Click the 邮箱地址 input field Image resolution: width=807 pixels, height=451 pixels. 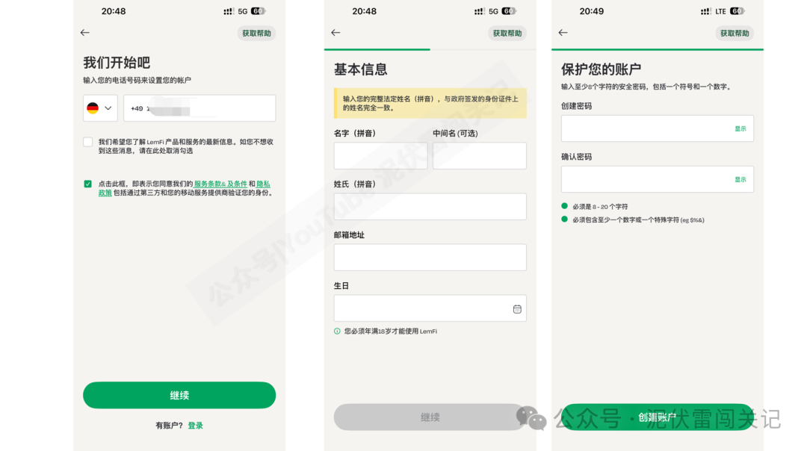coord(430,257)
